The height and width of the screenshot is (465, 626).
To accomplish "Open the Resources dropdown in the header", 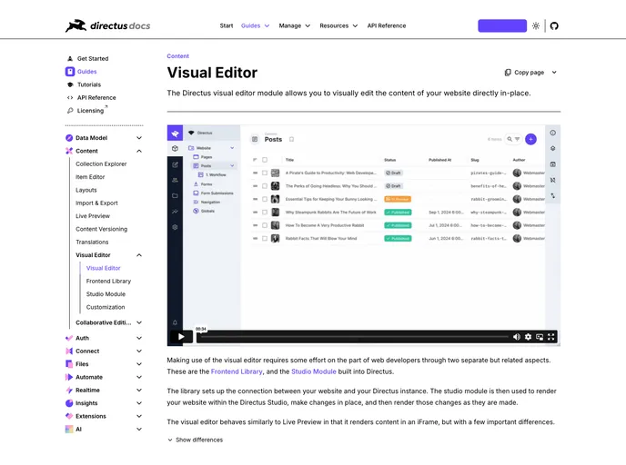I will (338, 26).
